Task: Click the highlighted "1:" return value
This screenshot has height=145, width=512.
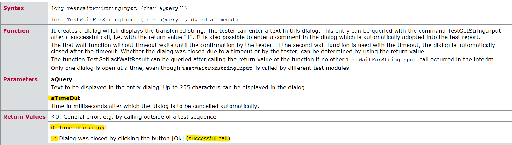Action: (x=54, y=138)
